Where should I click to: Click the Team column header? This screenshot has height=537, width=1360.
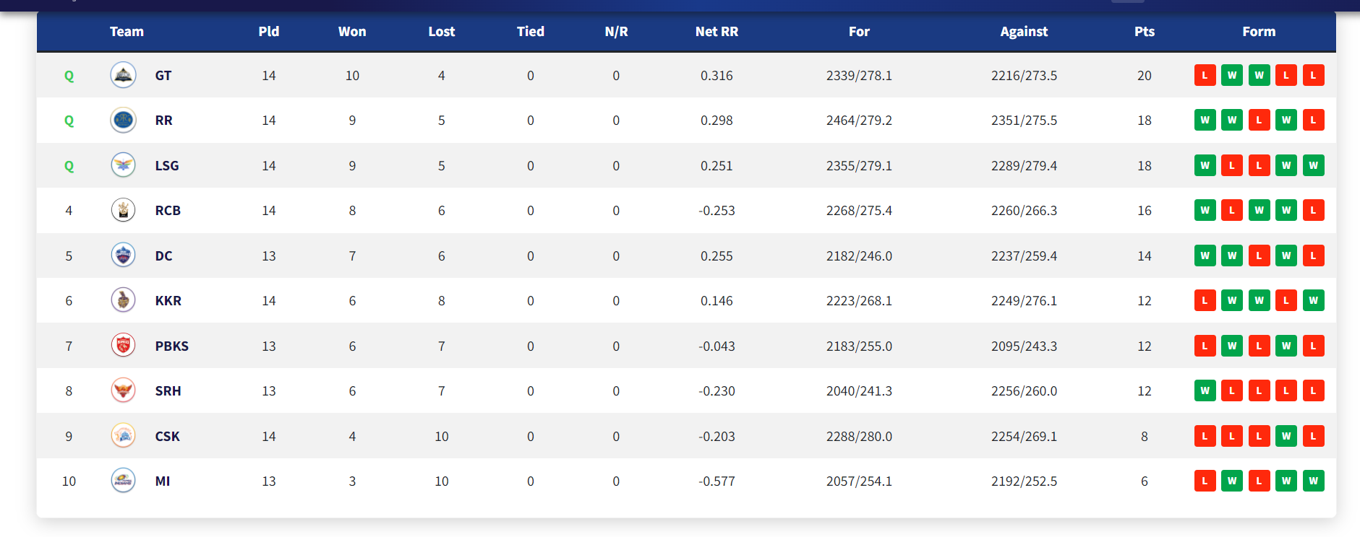pos(127,31)
